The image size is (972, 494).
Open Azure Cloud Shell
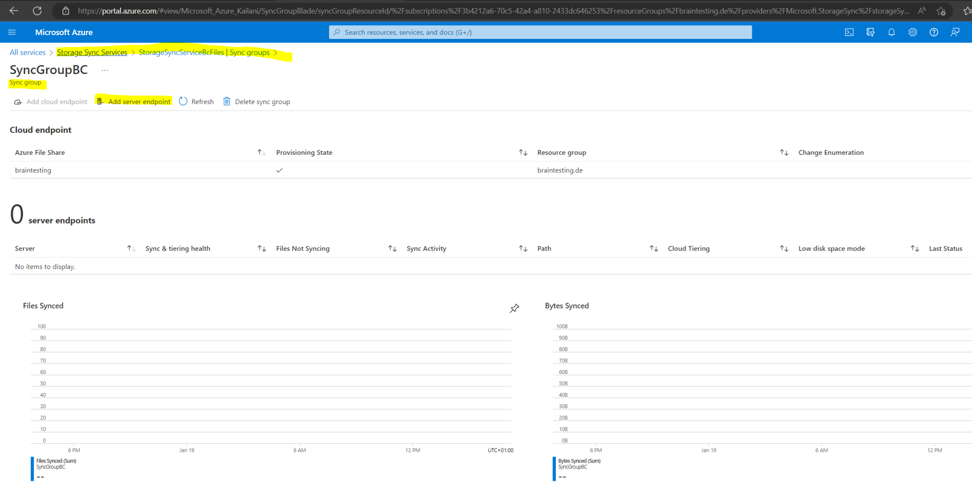(849, 32)
